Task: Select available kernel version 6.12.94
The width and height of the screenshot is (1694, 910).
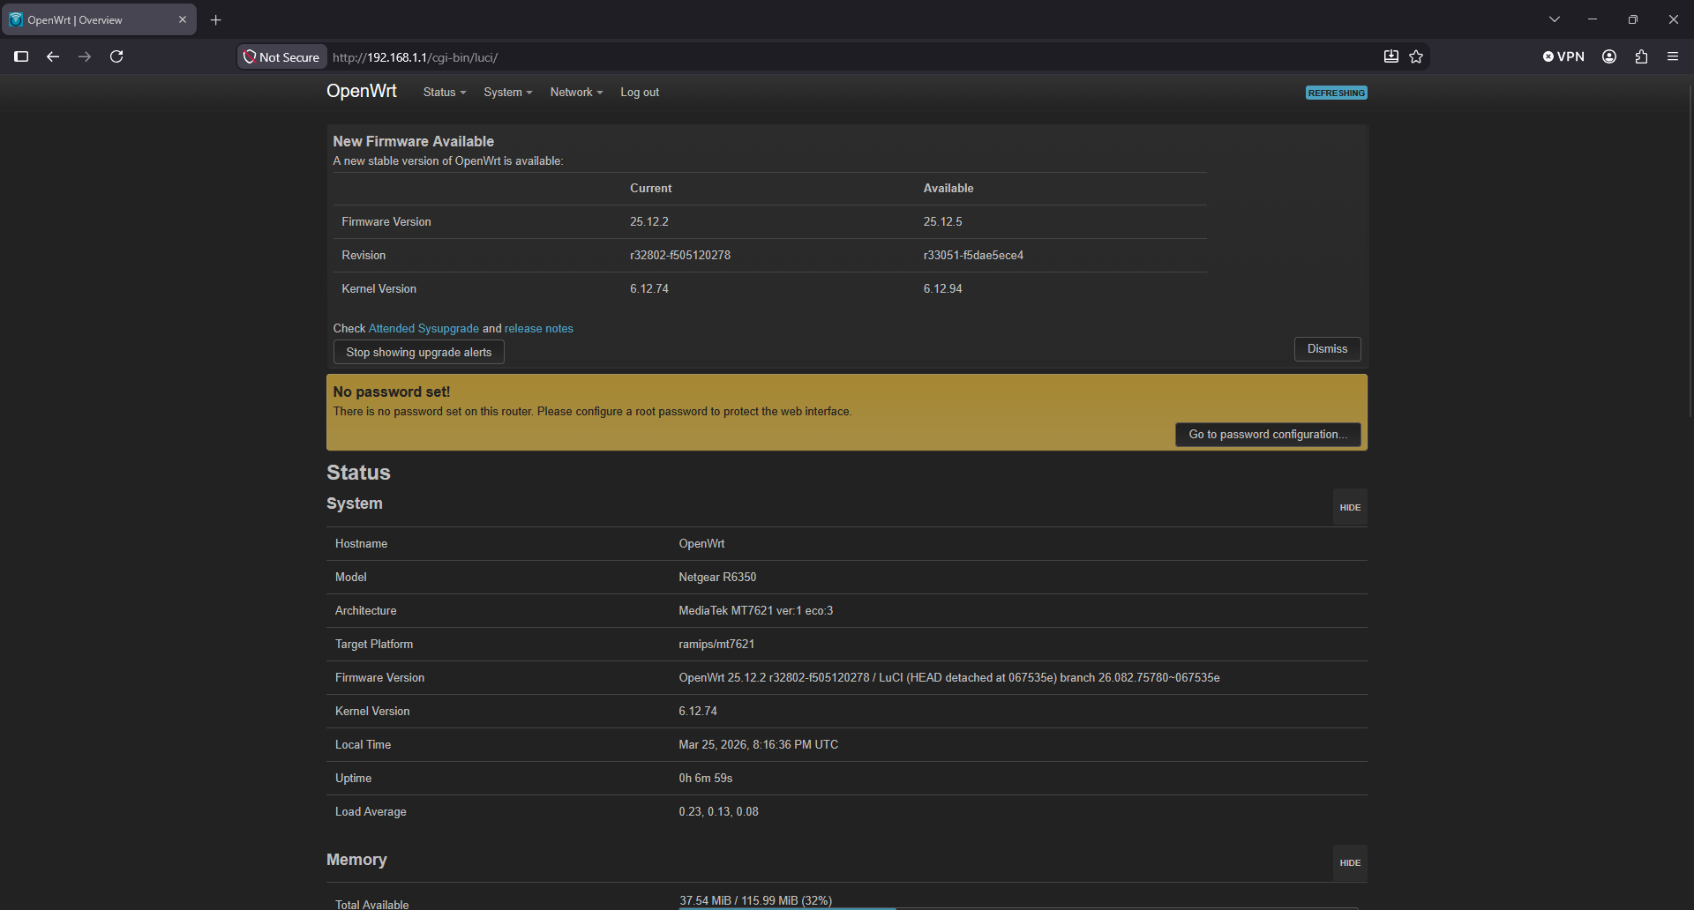Action: (x=942, y=289)
